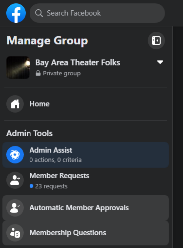This screenshot has width=183, height=248.
Task: Click the magnifying glass search icon
Action: (39, 13)
